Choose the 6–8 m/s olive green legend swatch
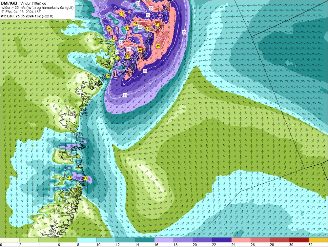Viewport: 328px width, 247px height. [x=67, y=240]
